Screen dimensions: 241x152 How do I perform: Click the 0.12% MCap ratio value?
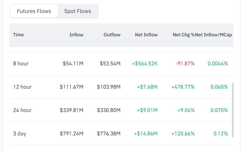(221, 134)
